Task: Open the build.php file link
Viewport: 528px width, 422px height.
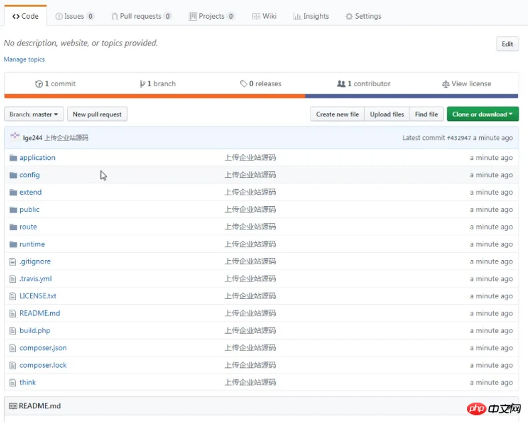Action: coord(35,331)
